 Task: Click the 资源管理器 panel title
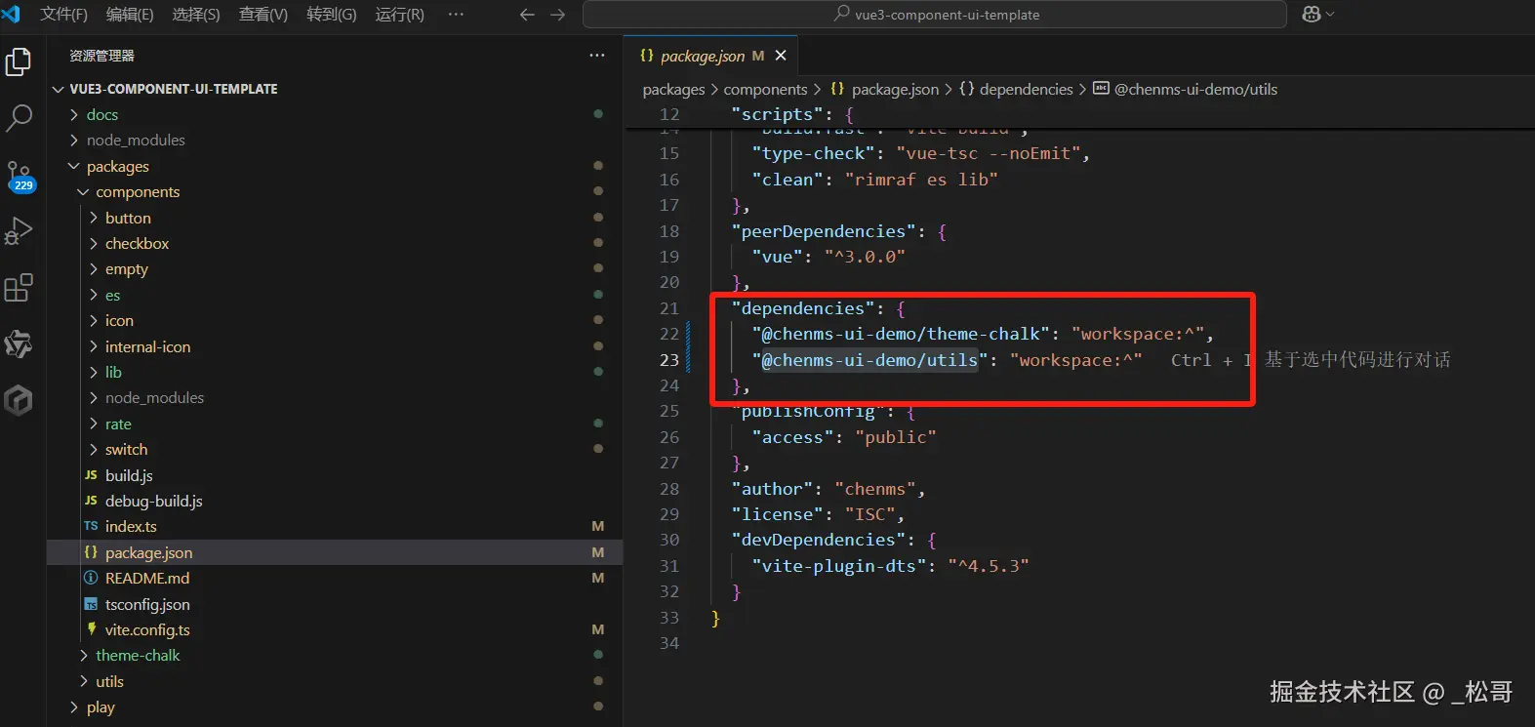pyautogui.click(x=101, y=56)
